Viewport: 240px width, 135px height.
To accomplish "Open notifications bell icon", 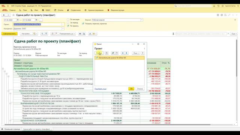I will [214, 6].
